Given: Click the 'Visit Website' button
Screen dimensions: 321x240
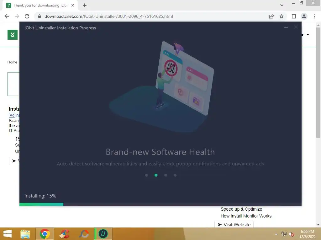Looking at the screenshot, I should [234, 224].
